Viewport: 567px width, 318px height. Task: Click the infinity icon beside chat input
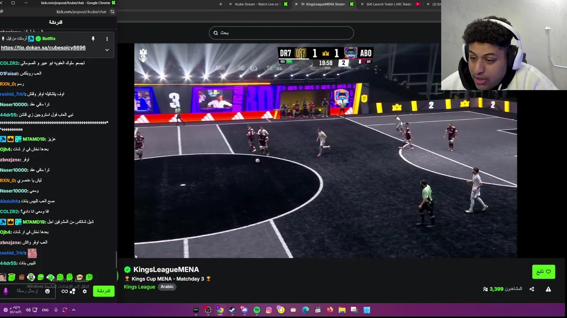tap(65, 291)
